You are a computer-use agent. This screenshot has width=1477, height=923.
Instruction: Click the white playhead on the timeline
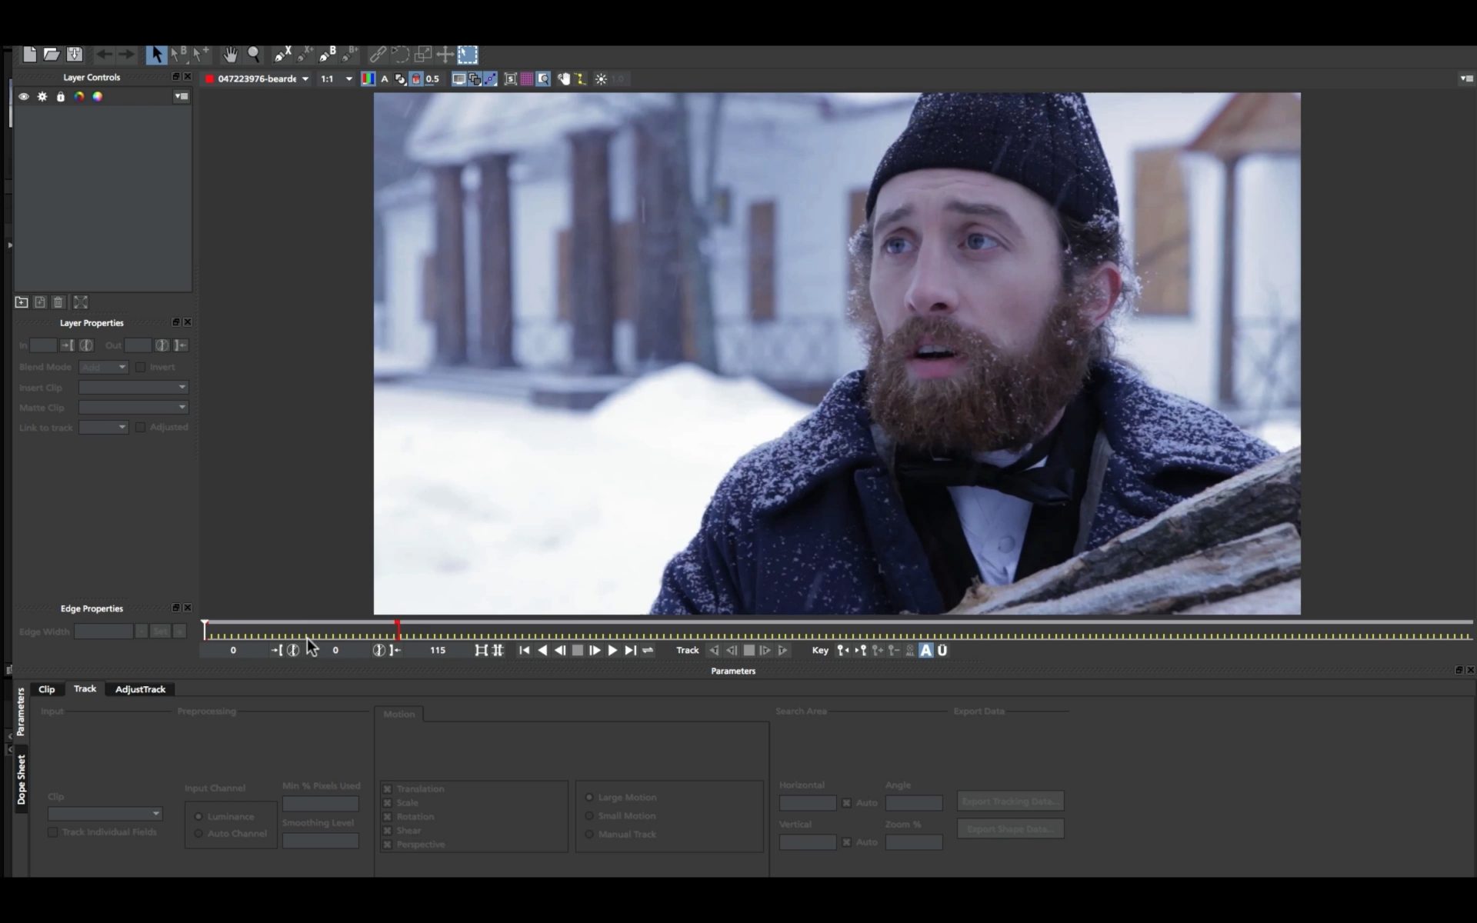pos(205,630)
